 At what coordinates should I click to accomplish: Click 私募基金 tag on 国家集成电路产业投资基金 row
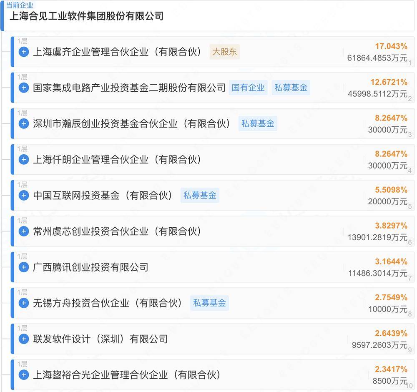[x=291, y=88]
